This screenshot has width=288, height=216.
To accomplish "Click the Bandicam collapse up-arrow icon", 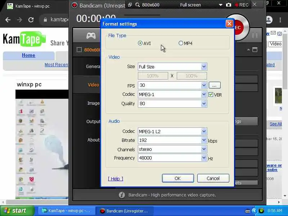I will (x=248, y=50).
